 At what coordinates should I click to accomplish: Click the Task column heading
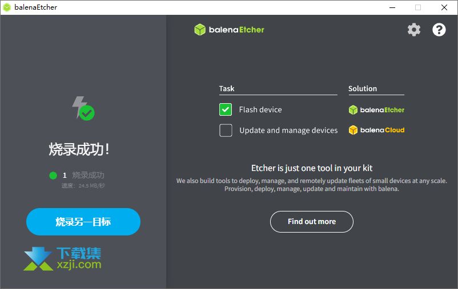[x=227, y=89]
